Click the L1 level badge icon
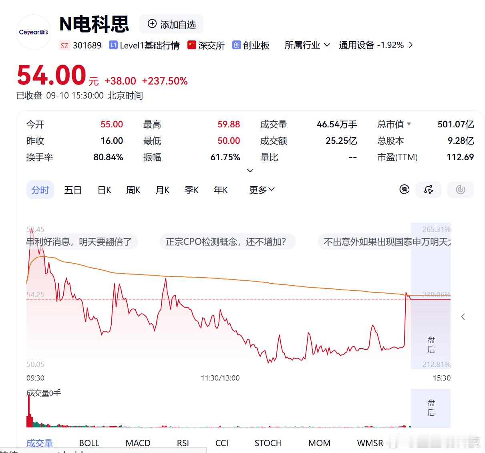 113,45
